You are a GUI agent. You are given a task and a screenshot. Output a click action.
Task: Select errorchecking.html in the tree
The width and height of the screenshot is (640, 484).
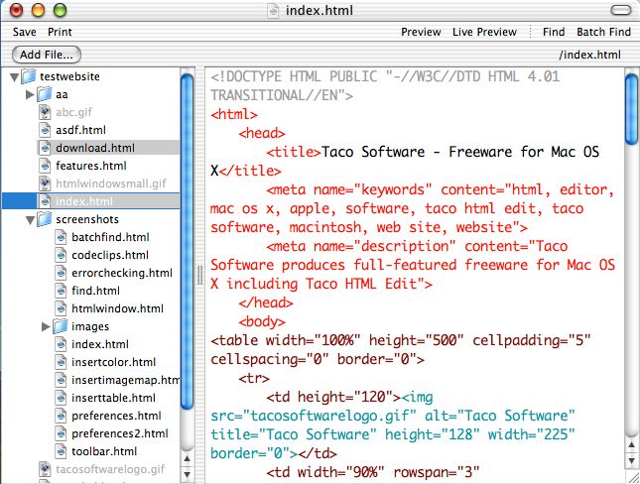(122, 273)
